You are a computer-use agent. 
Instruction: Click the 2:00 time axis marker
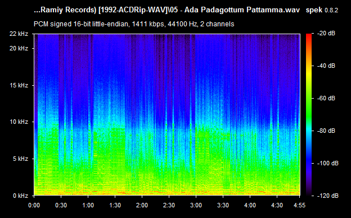[x=142, y=205]
